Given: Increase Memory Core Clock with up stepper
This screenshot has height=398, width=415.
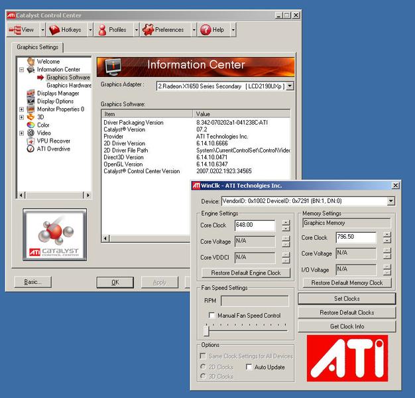Looking at the screenshot, I should [x=387, y=234].
